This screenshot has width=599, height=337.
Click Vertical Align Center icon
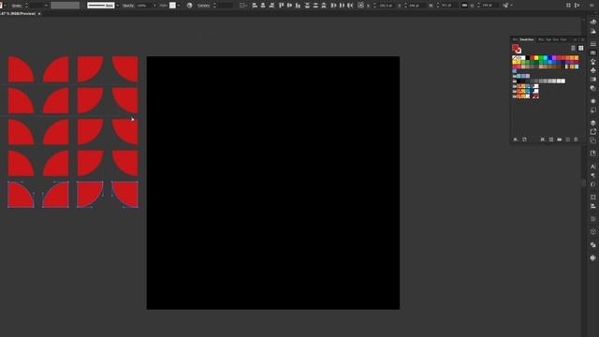click(289, 6)
